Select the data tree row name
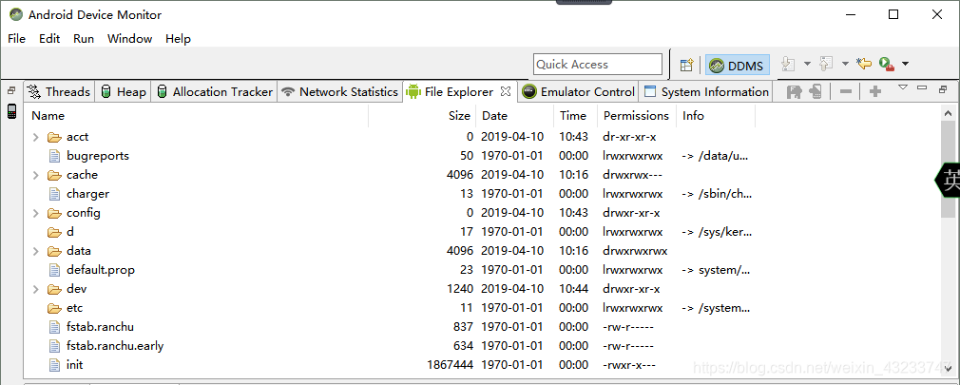960x385 pixels. coord(79,251)
